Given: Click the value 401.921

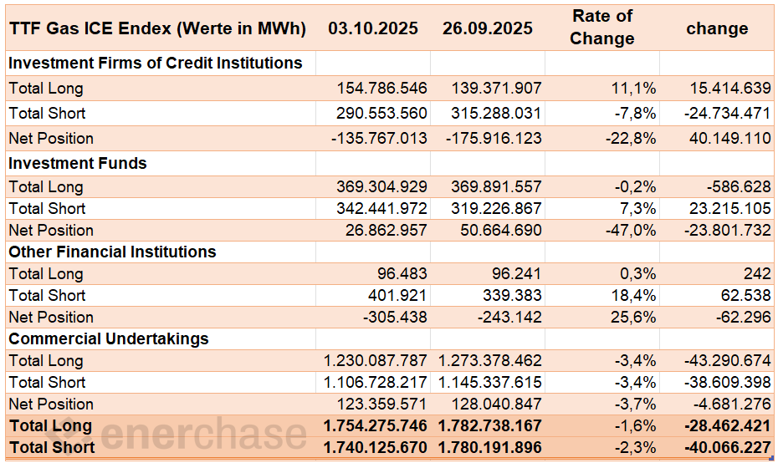Looking at the screenshot, I should tap(397, 296).
